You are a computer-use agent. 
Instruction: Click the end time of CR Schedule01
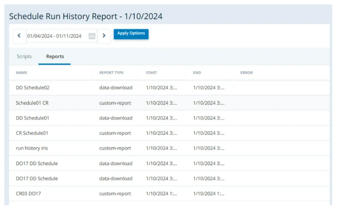point(209,133)
